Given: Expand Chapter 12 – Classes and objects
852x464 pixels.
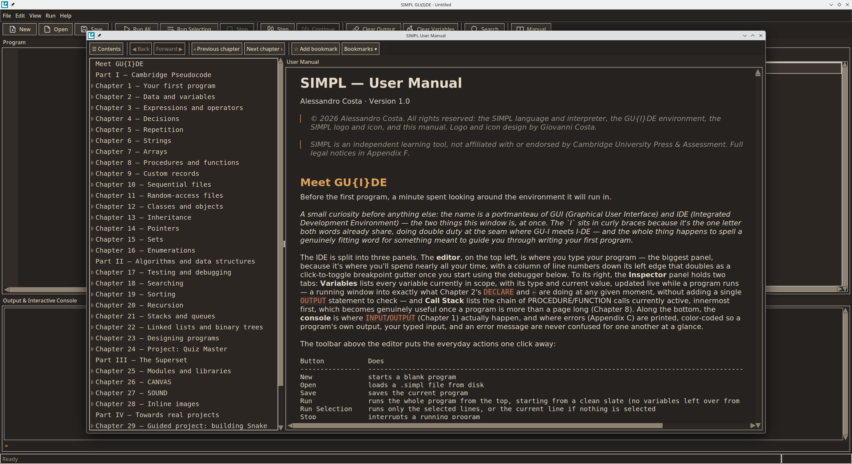Looking at the screenshot, I should coord(93,206).
